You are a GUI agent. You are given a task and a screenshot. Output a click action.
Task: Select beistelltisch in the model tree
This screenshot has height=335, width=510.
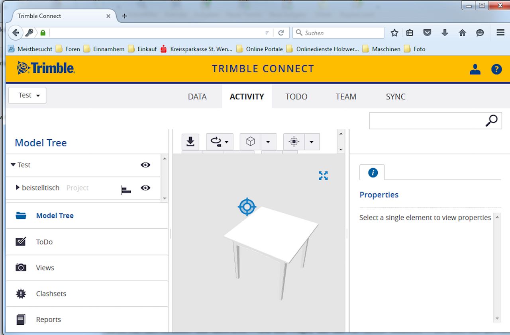click(41, 188)
